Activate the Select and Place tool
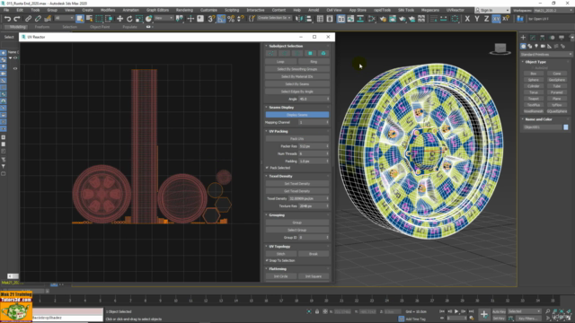The image size is (575, 323). pyautogui.click(x=148, y=18)
